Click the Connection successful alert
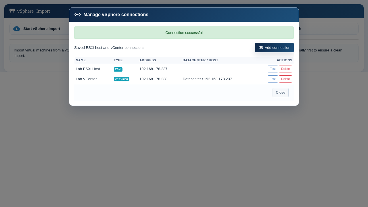368x207 pixels. (x=184, y=33)
